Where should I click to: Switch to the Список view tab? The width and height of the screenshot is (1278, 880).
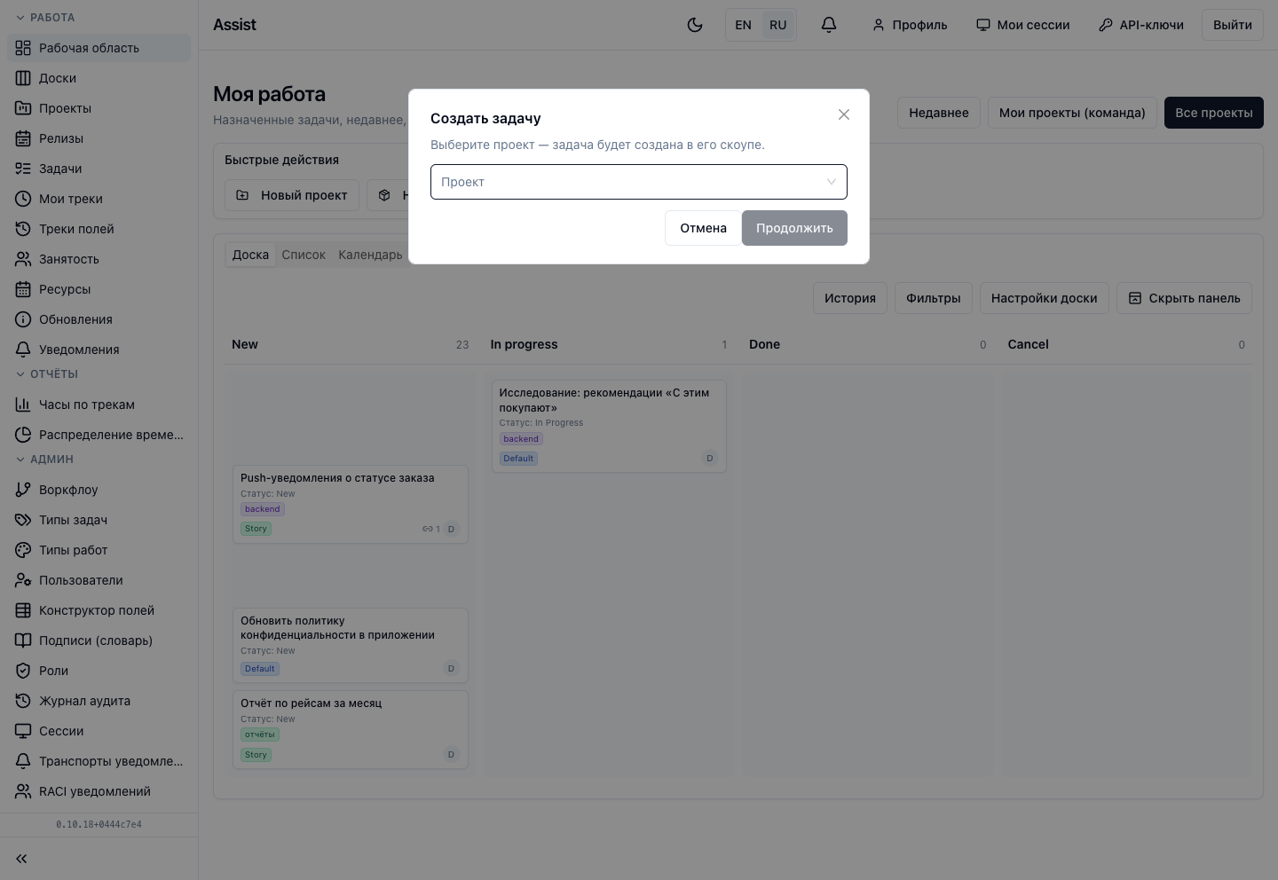point(304,255)
